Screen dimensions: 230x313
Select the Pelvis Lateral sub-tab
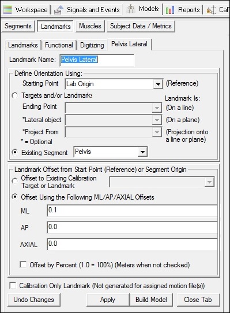[x=129, y=44]
